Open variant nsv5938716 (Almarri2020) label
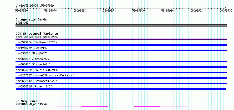Viewport: 234px width, 110px height. (x=35, y=86)
